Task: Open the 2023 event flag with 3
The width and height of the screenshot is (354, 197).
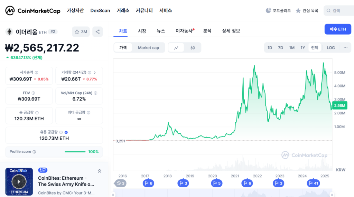Action: (x=278, y=183)
